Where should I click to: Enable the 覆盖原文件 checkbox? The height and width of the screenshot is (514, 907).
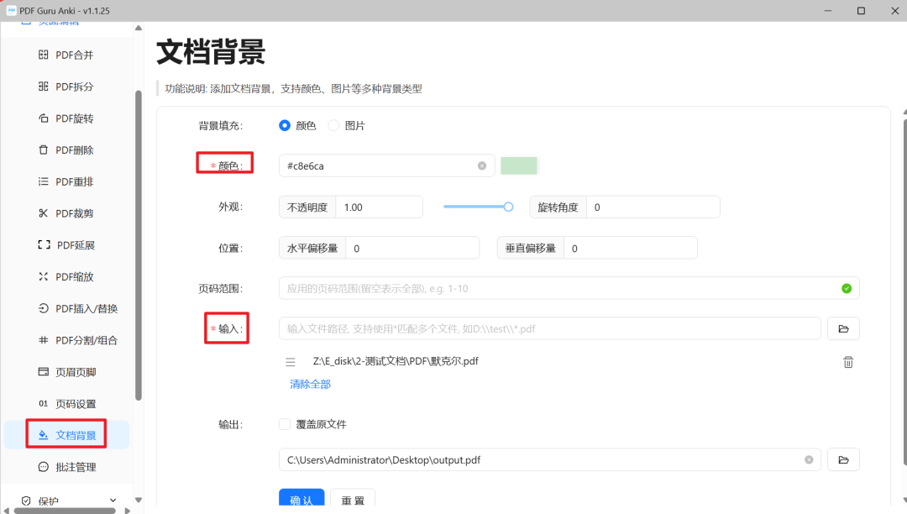285,424
